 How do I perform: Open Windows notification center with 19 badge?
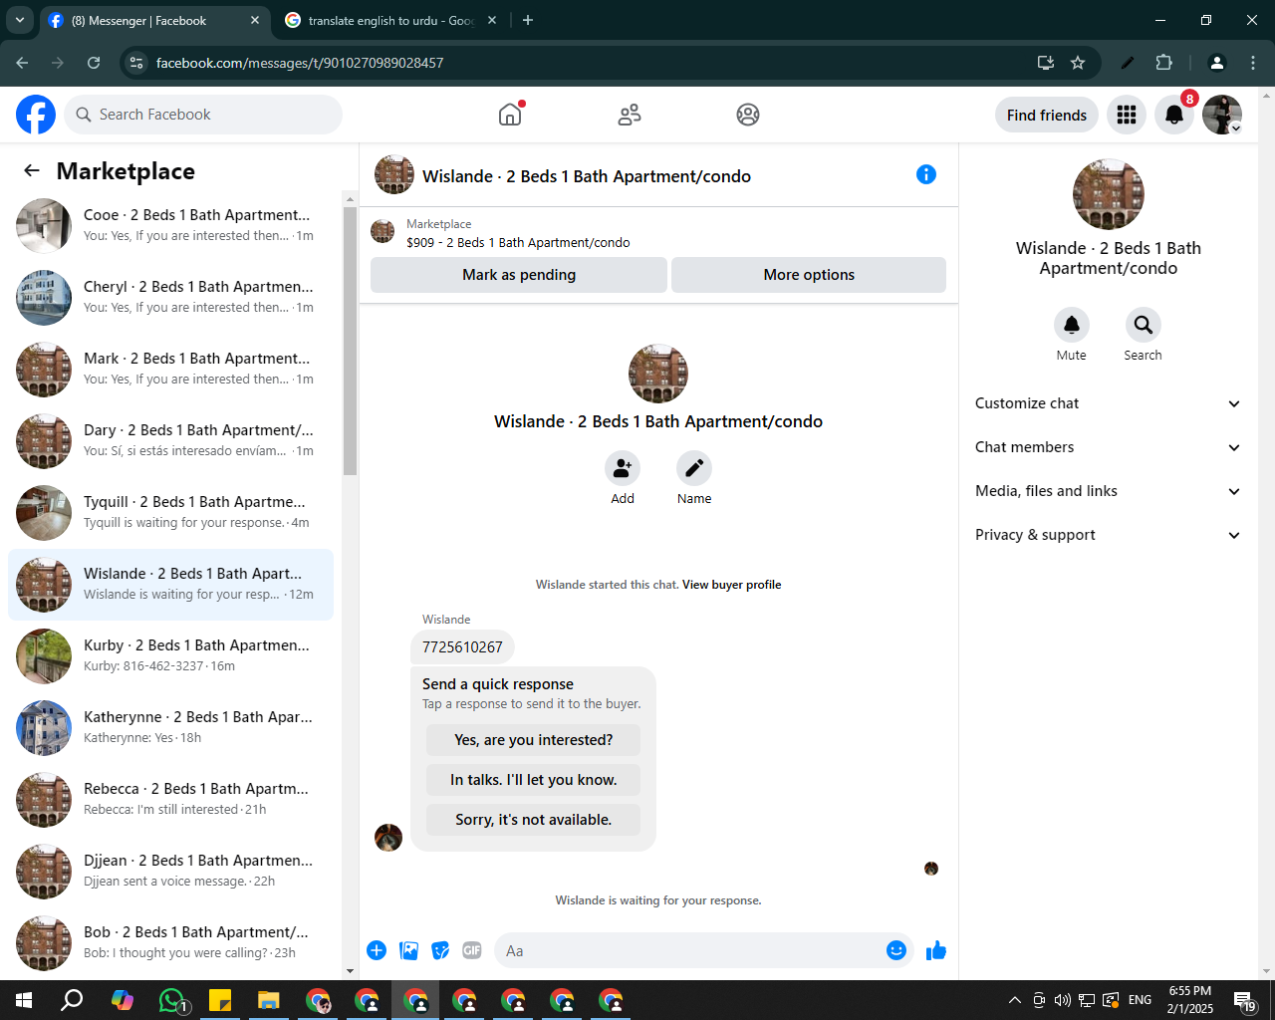tap(1244, 1000)
